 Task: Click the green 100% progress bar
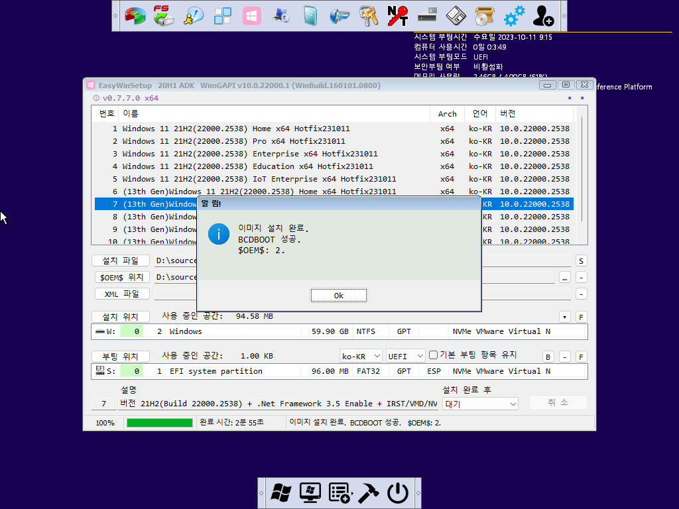(x=160, y=422)
